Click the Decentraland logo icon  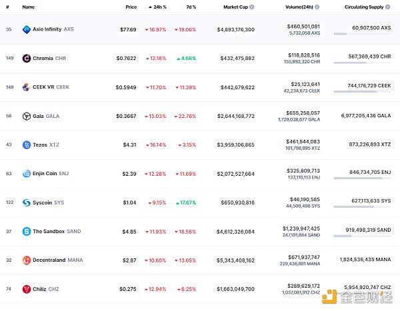27,260
